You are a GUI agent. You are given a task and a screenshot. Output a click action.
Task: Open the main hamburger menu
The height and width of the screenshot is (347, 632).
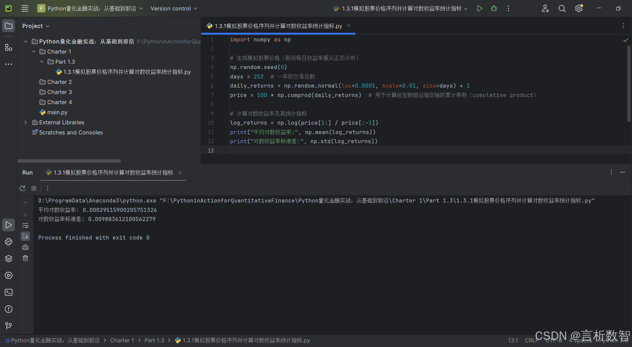(x=25, y=8)
